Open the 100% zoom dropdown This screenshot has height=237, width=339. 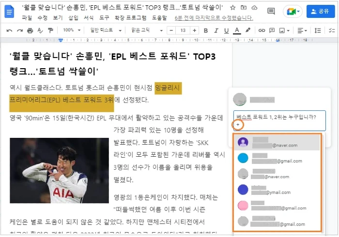click(72, 30)
